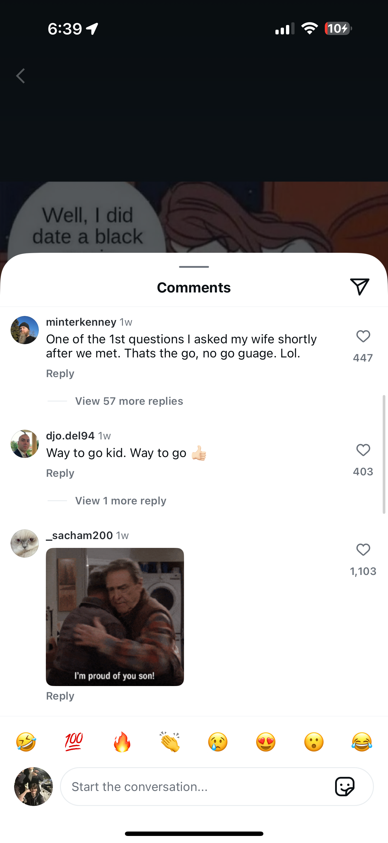Expand View 1 more reply
The width and height of the screenshot is (388, 843).
pyautogui.click(x=121, y=501)
